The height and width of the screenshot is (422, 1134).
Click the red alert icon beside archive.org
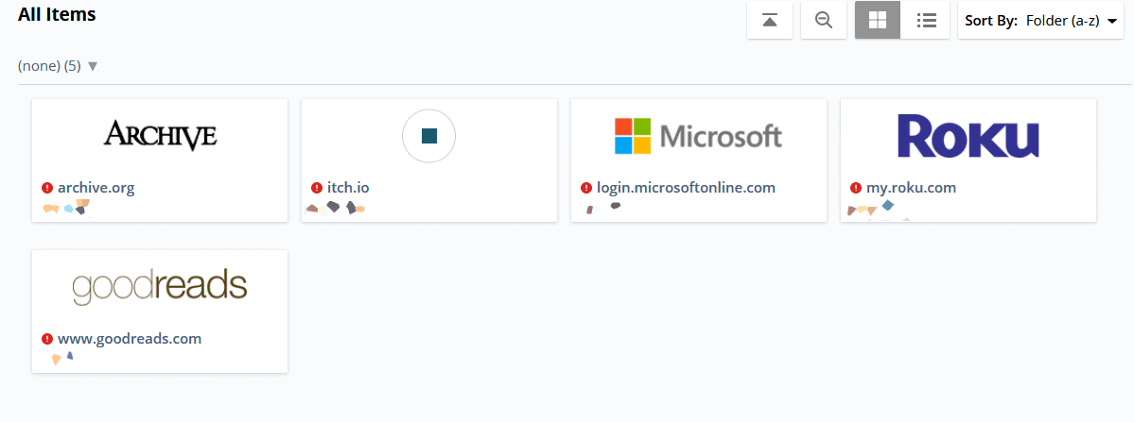[47, 188]
